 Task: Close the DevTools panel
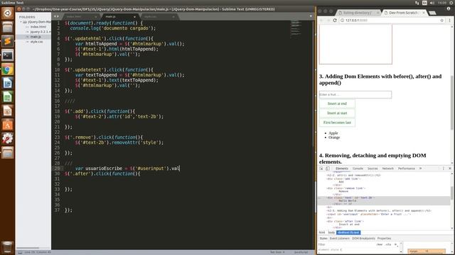[450, 169]
